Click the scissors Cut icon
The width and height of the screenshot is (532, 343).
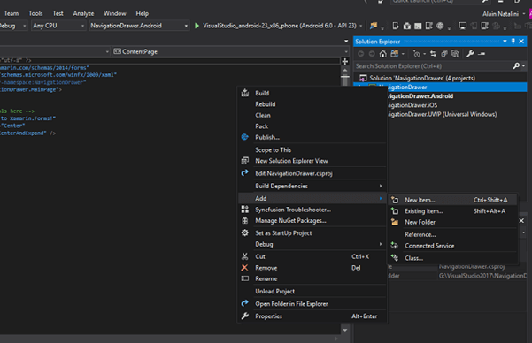(244, 256)
